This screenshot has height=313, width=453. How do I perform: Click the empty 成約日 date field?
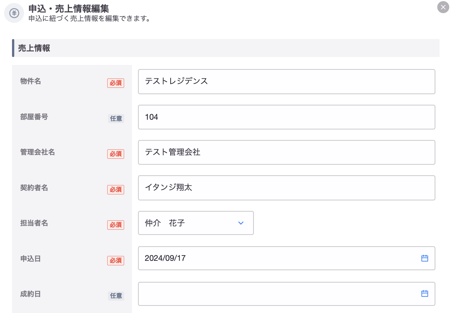(286, 294)
